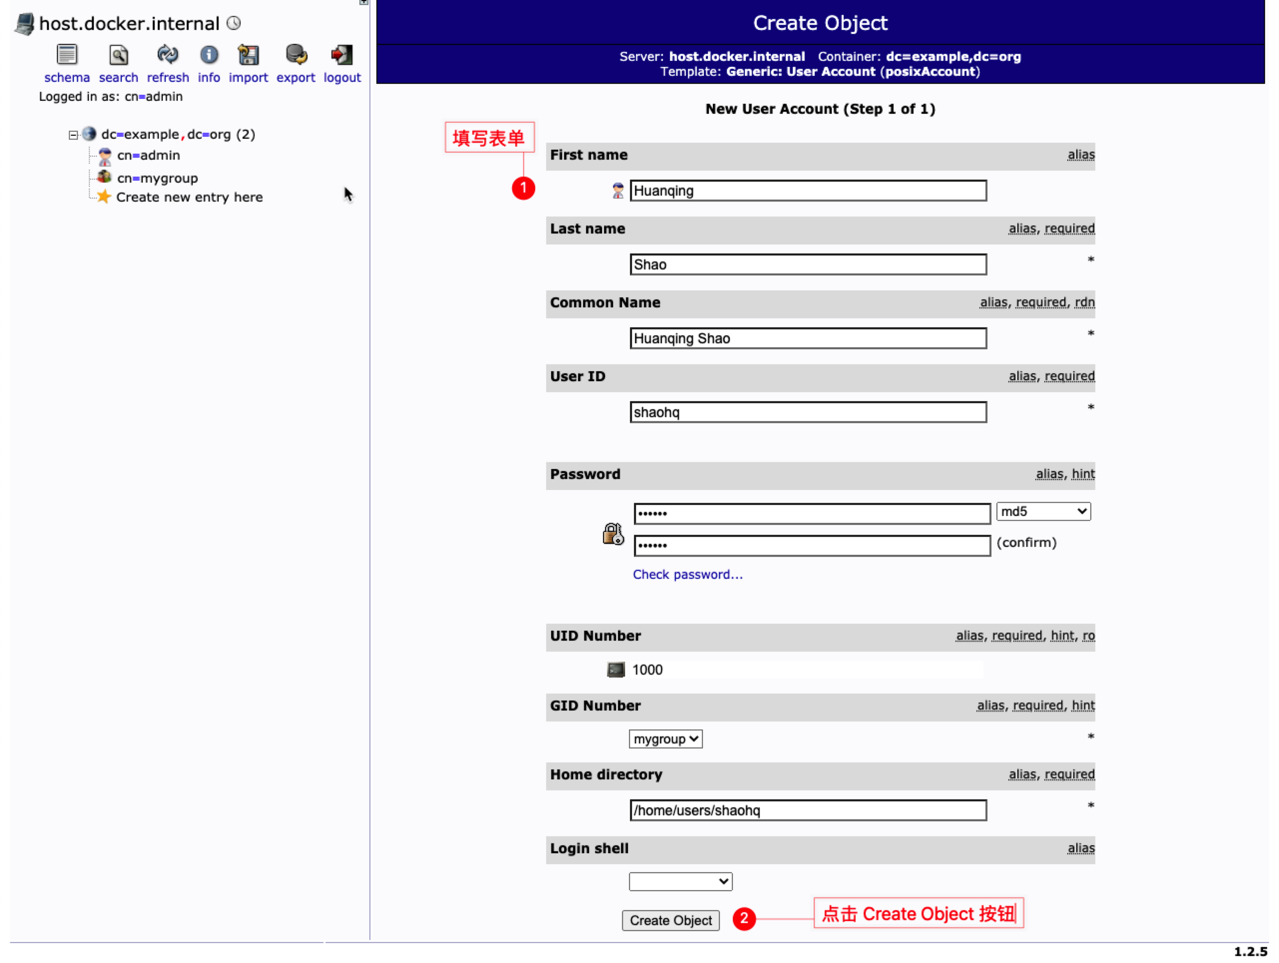Click the Check password... link
The image size is (1279, 963).
(687, 574)
